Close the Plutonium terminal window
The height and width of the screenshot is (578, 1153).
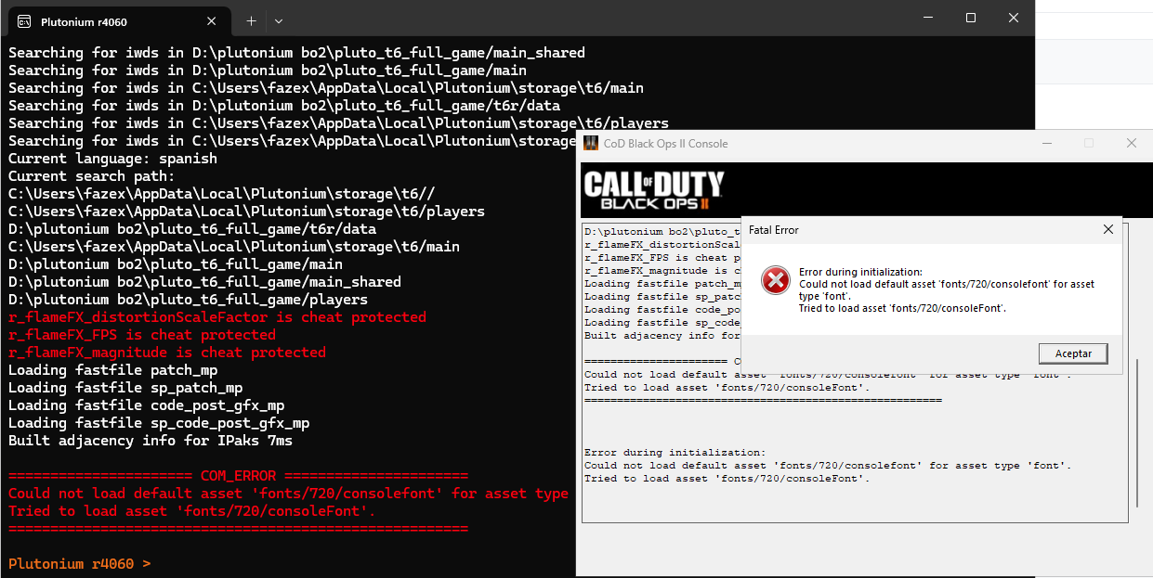pyautogui.click(x=1014, y=18)
